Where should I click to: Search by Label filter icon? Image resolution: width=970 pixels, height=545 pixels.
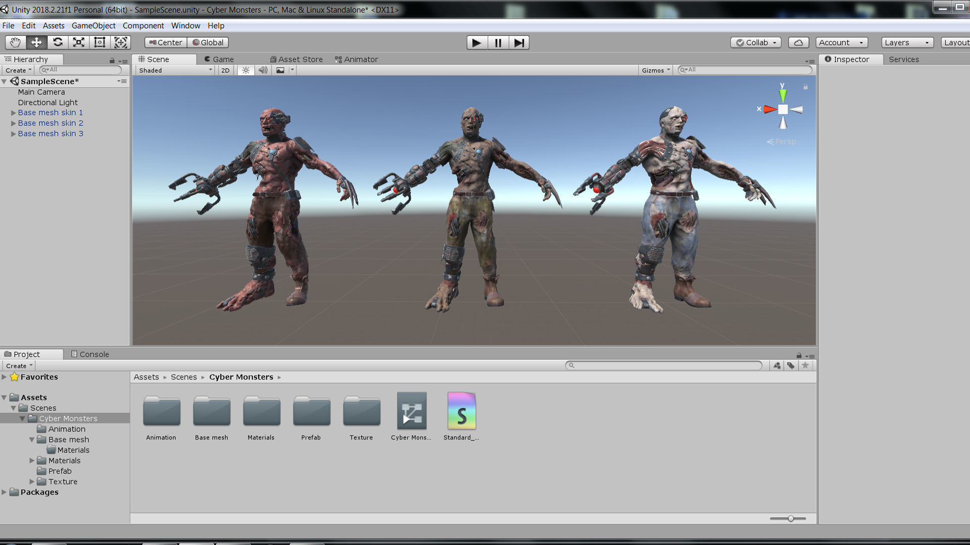[x=791, y=365]
